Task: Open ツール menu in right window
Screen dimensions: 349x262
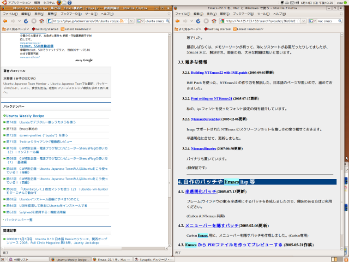Action: pos(263,14)
